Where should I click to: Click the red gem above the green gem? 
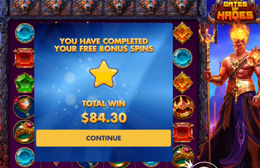pyautogui.click(x=24, y=58)
